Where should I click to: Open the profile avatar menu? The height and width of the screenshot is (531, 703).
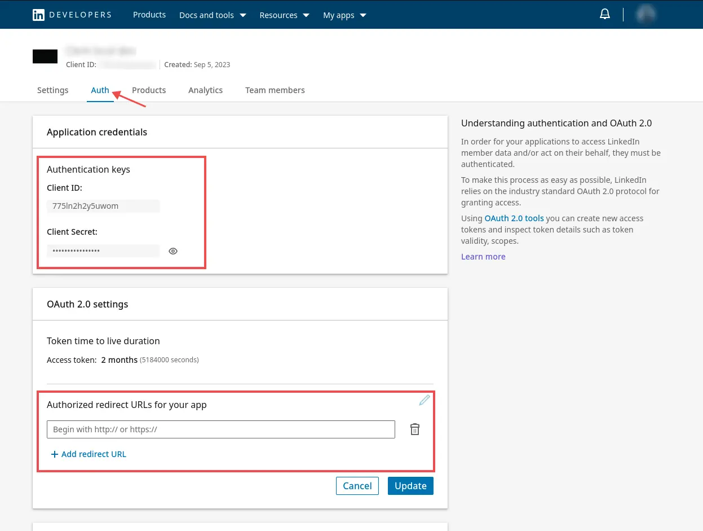(646, 15)
